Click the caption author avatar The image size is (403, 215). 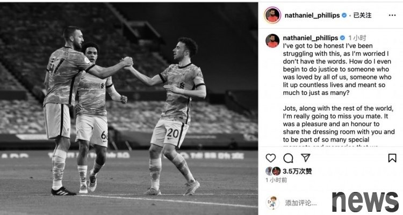[272, 41]
